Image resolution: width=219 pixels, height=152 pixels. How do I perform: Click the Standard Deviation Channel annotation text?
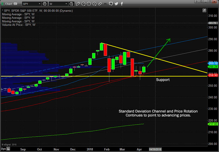(x=158, y=113)
